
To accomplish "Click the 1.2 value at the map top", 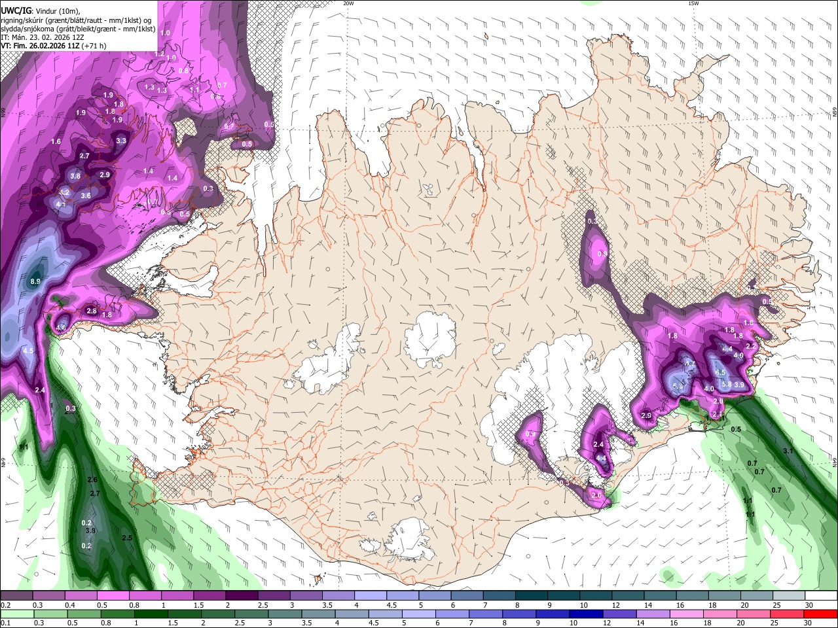I will click(159, 54).
